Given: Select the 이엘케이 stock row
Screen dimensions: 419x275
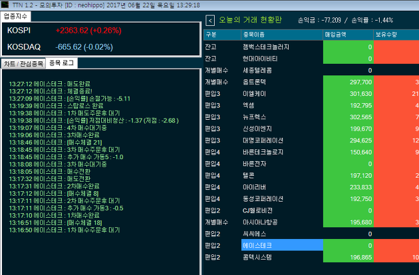Looking at the screenshot, I should pyautogui.click(x=311, y=94).
